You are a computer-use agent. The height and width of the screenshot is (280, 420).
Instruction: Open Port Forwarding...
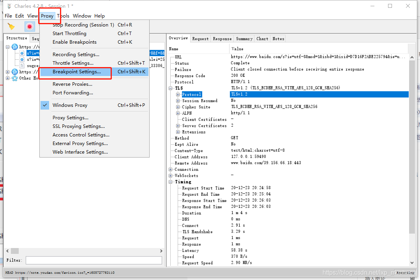click(x=94, y=93)
